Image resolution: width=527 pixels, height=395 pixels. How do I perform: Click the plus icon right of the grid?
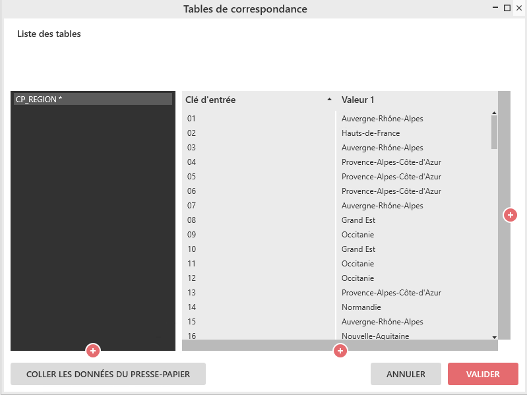click(x=510, y=215)
